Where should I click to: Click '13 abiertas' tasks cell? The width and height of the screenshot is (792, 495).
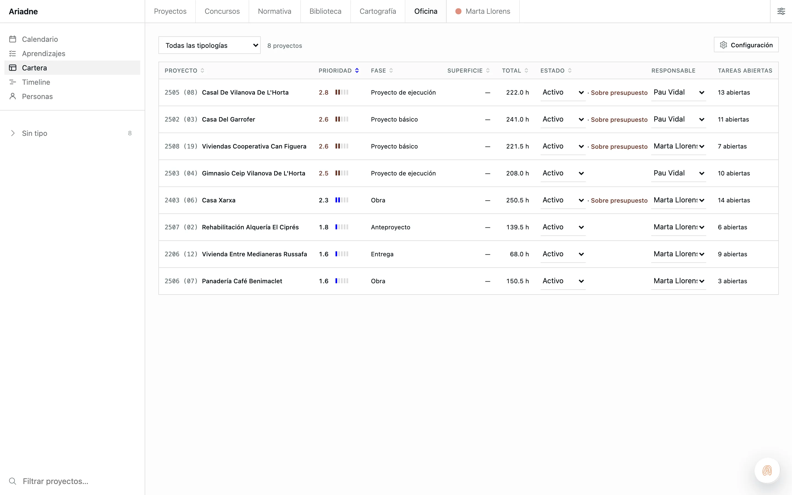[x=734, y=92]
